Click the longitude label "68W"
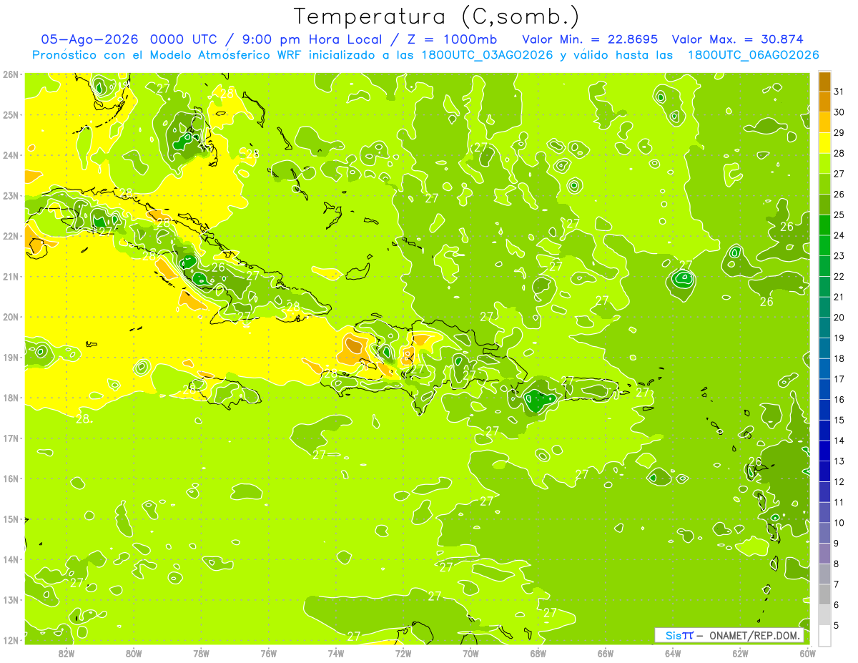Image resolution: width=858 pixels, height=663 pixels. point(538,653)
